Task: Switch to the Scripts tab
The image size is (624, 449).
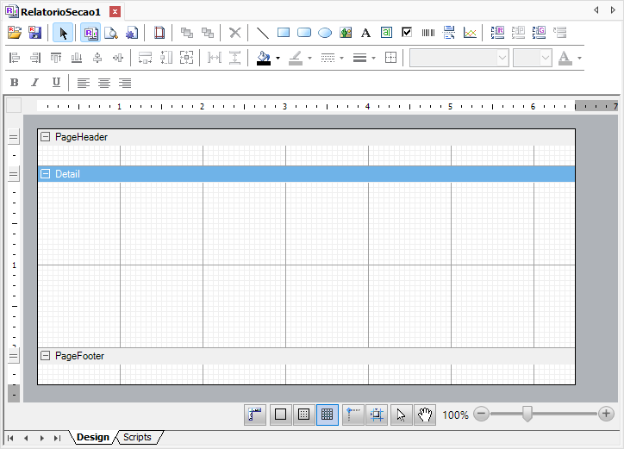Action: (x=137, y=437)
